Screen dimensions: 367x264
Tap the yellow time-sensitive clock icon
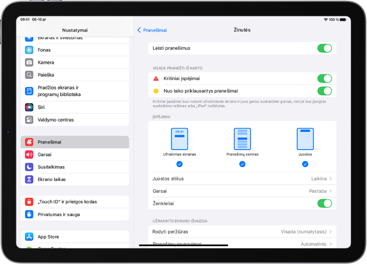156,91
